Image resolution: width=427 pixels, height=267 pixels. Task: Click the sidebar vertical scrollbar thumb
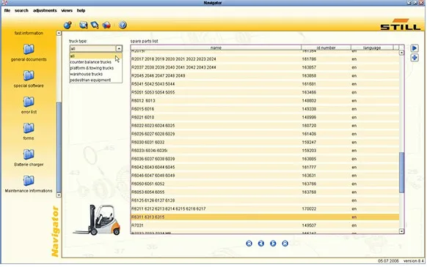pyautogui.click(x=59, y=147)
